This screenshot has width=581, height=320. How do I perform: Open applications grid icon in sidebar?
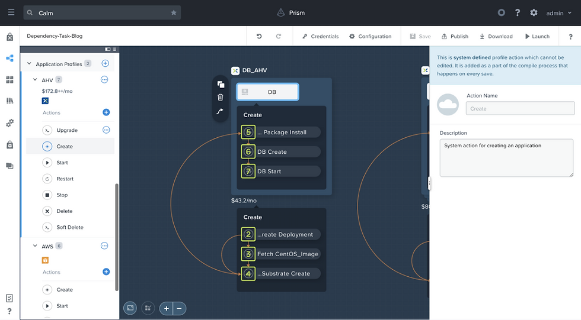coord(10,79)
